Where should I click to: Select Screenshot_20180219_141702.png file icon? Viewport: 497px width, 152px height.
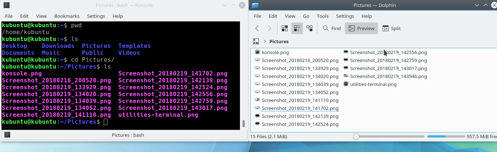257,108
